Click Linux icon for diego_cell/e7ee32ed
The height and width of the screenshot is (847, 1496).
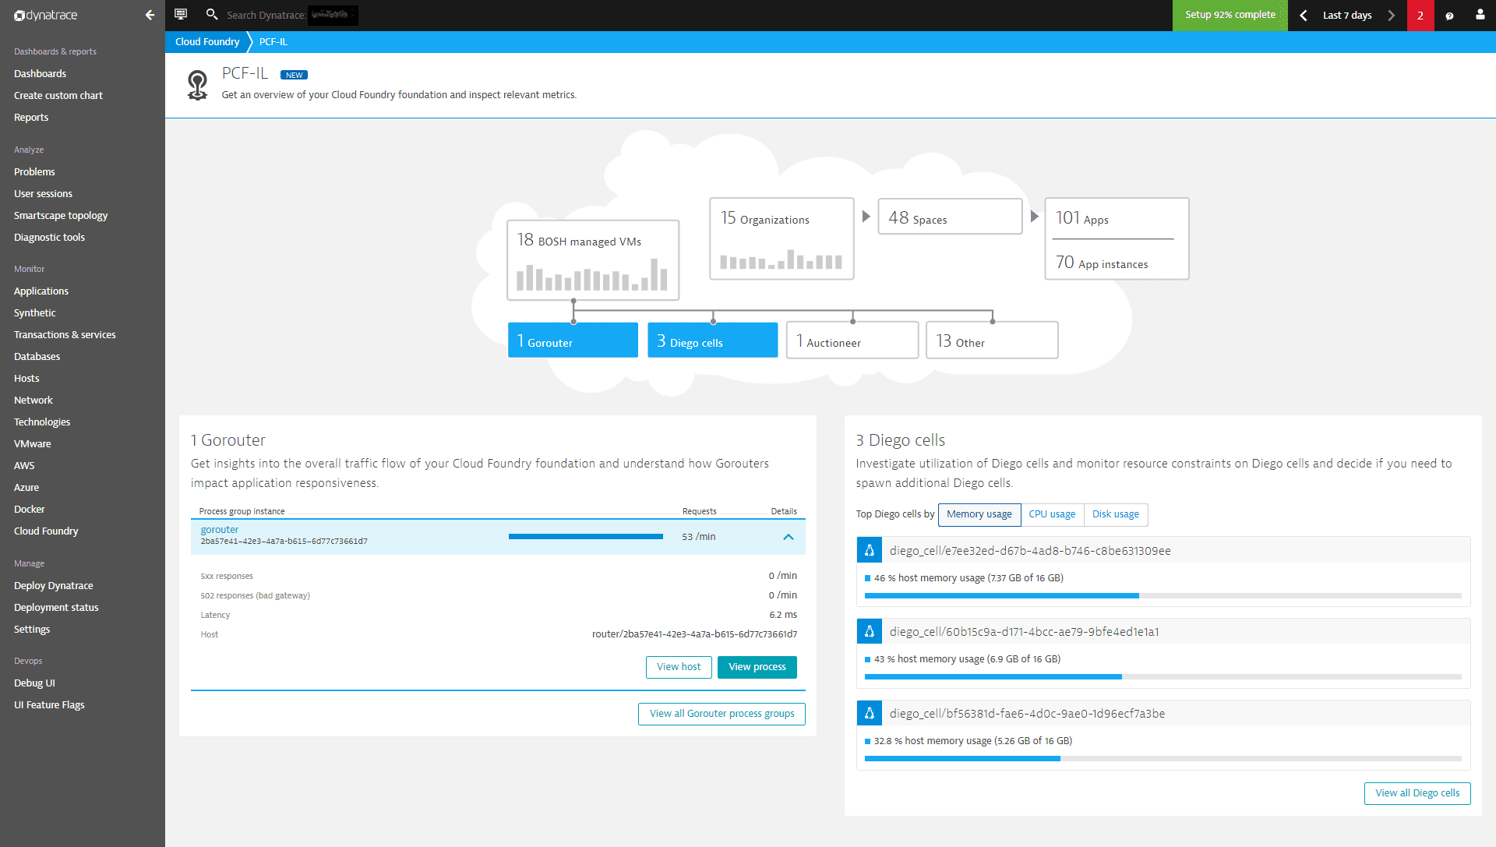(870, 550)
